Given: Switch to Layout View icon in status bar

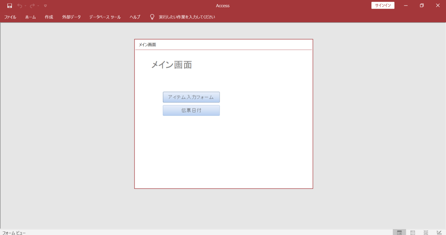Looking at the screenshot, I should (x=426, y=232).
